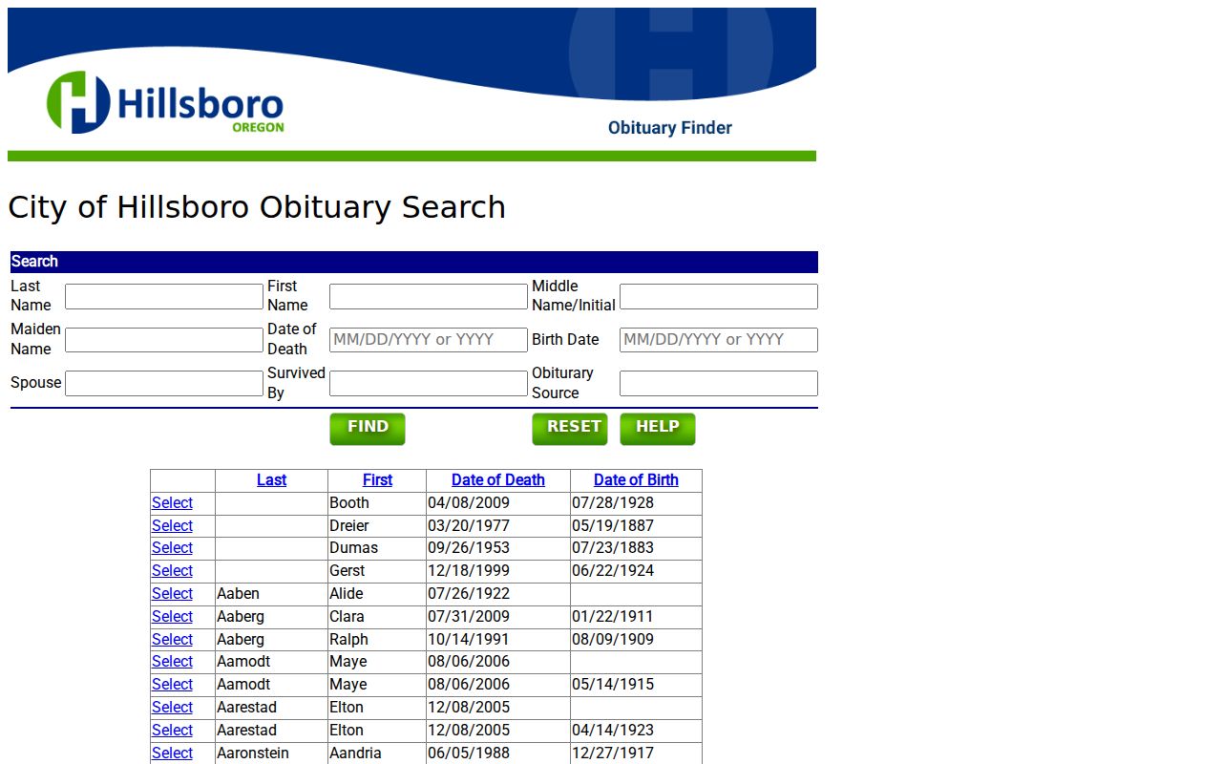Click Select beside Gerst entry
The height and width of the screenshot is (764, 1222).
coord(172,571)
